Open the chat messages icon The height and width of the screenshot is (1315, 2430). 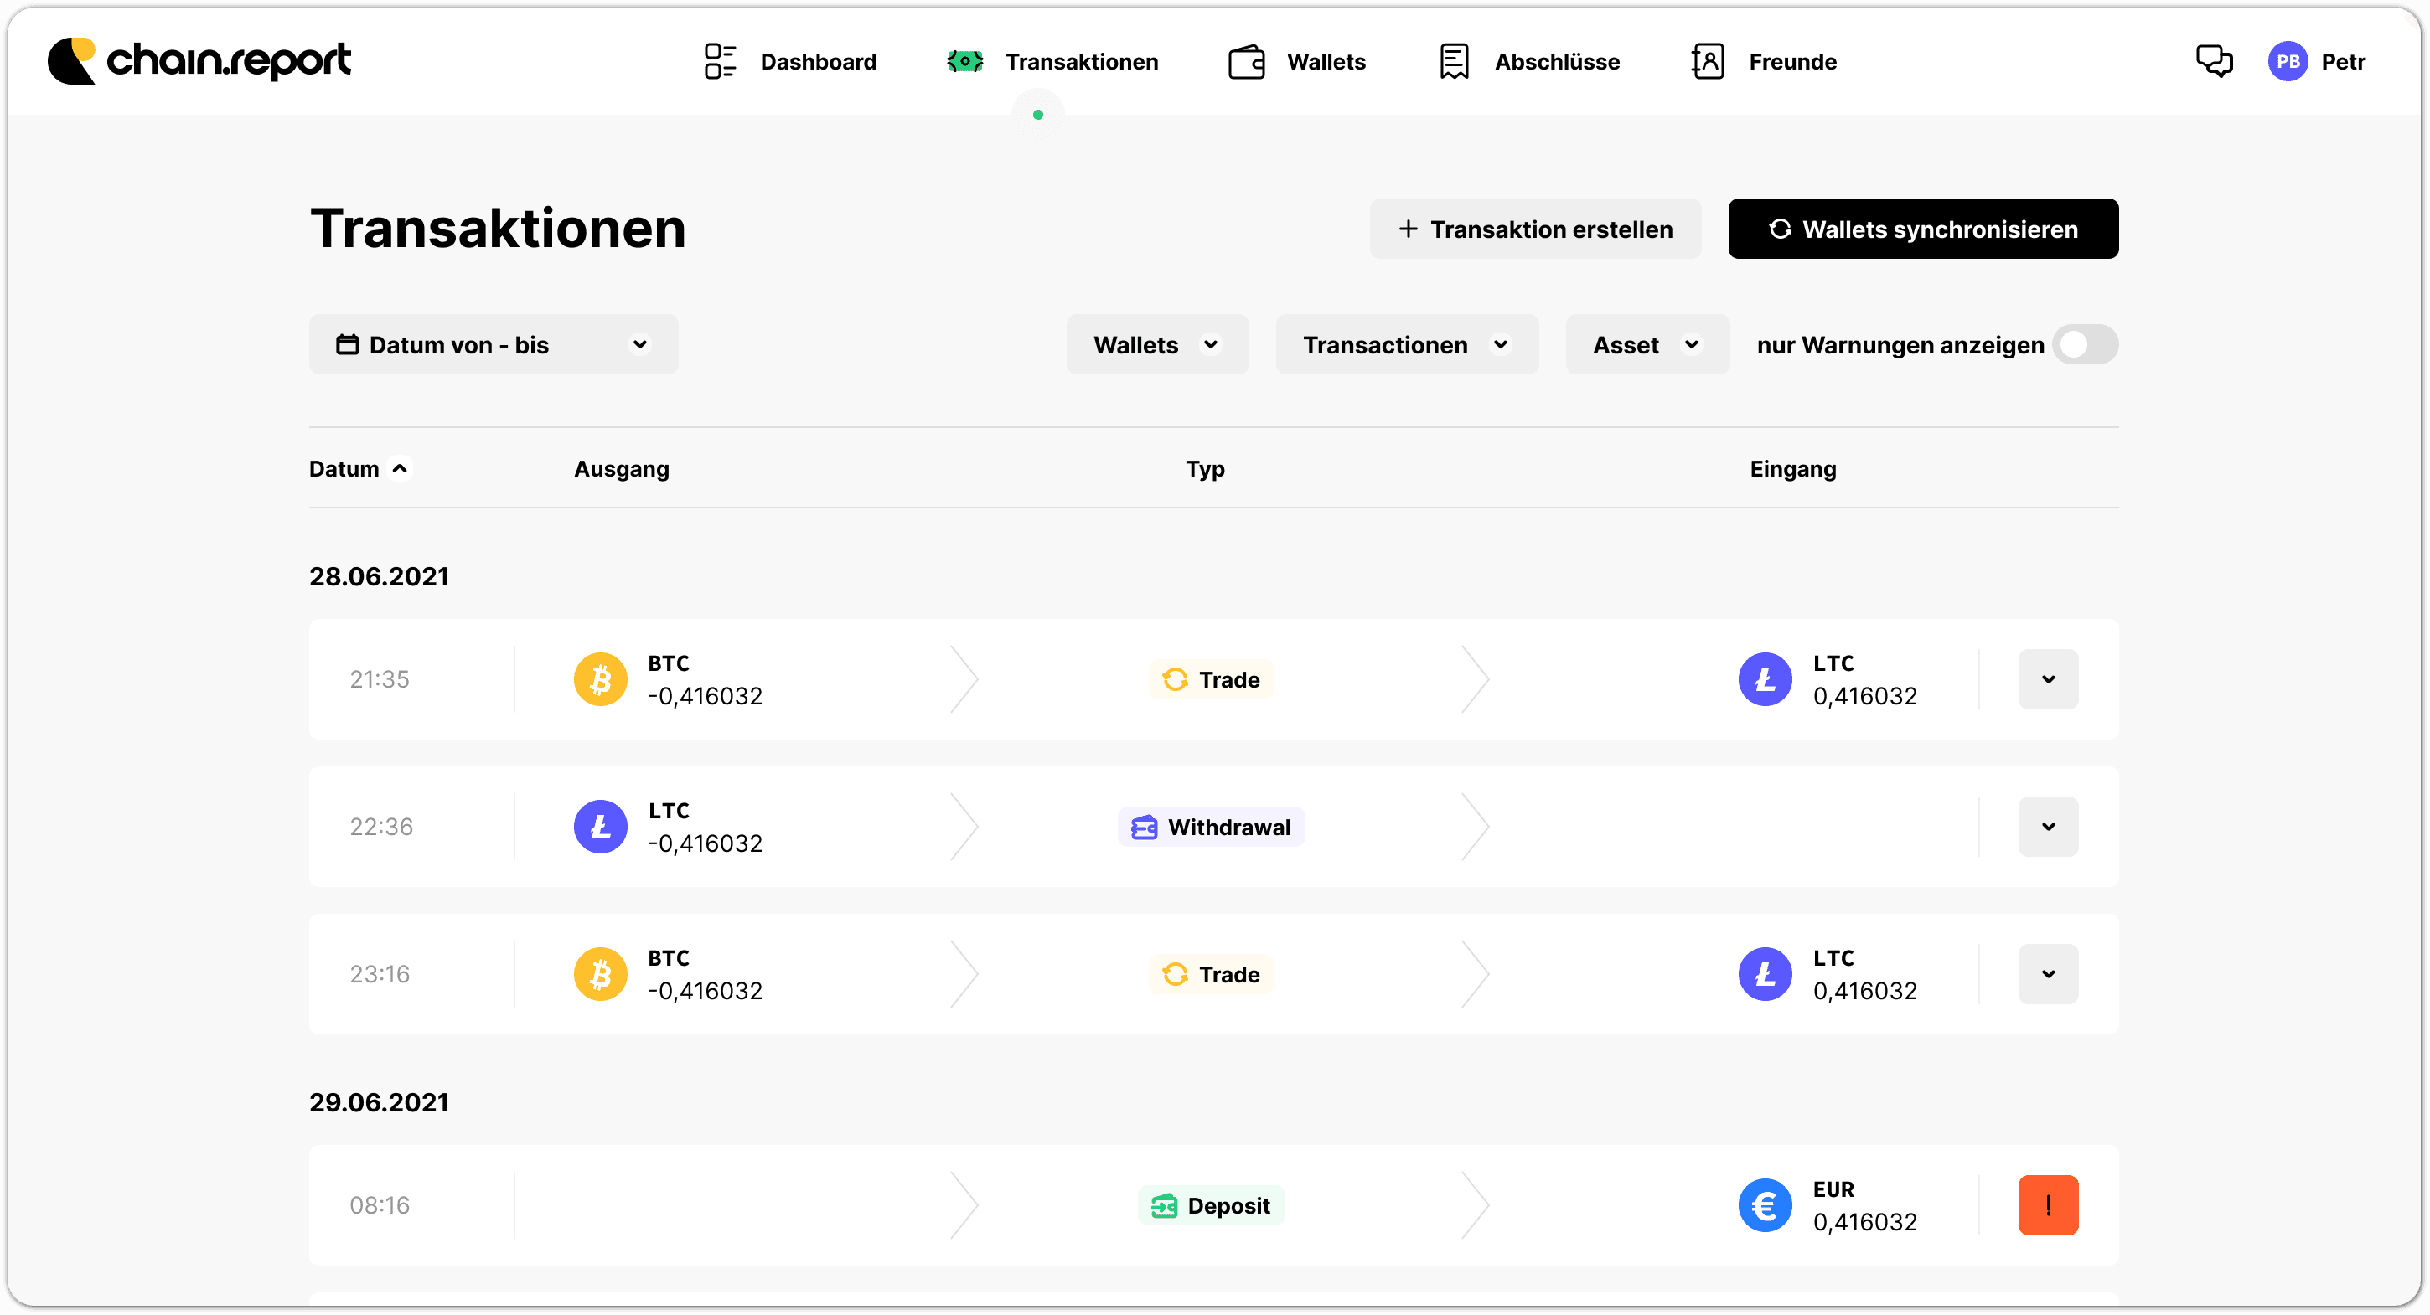click(x=2214, y=60)
